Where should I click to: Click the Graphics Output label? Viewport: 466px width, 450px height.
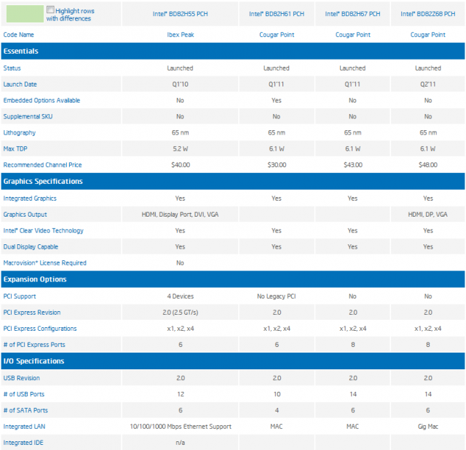(x=25, y=214)
